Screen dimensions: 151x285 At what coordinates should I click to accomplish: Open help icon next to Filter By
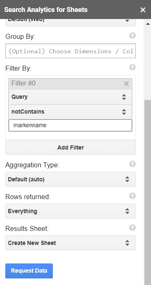tap(132, 67)
